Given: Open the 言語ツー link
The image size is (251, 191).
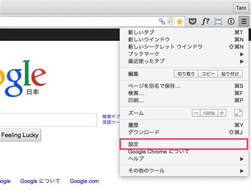Looking at the screenshot, I should click(111, 122).
